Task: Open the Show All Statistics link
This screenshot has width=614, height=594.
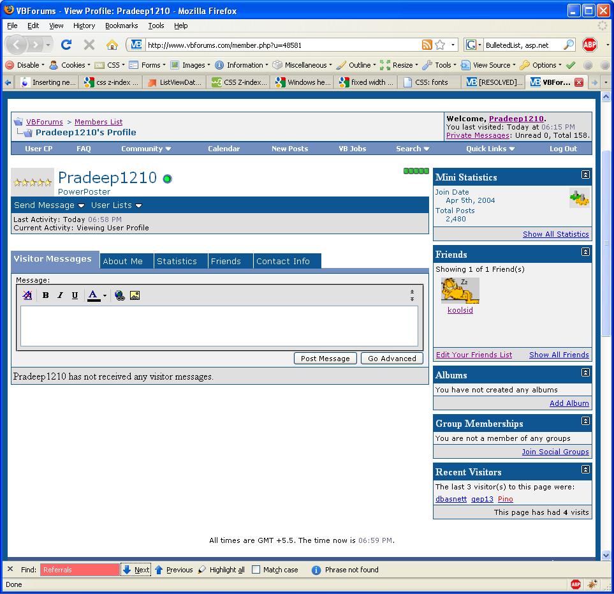Action: click(x=555, y=234)
